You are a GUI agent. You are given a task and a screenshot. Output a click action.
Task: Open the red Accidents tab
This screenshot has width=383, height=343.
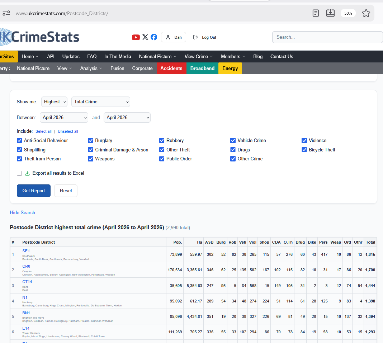click(x=171, y=69)
